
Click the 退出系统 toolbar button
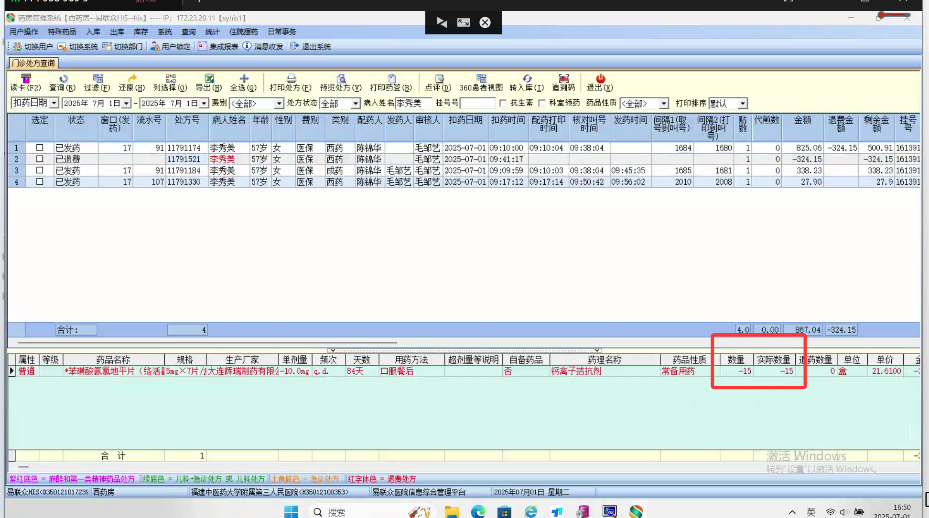pyautogui.click(x=311, y=46)
